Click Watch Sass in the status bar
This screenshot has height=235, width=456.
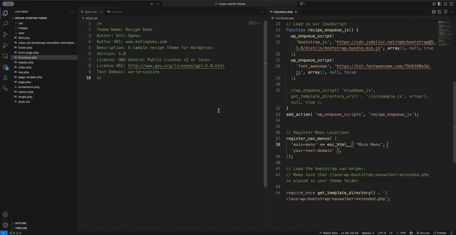pyautogui.click(x=328, y=233)
